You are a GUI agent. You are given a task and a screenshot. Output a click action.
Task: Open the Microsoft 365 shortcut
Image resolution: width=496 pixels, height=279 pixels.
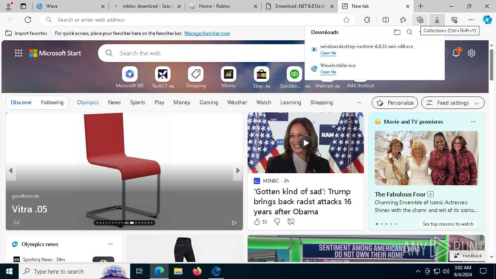coord(130,77)
